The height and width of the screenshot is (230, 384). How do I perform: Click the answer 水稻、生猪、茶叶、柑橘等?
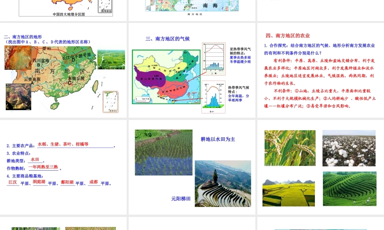(x=63, y=144)
